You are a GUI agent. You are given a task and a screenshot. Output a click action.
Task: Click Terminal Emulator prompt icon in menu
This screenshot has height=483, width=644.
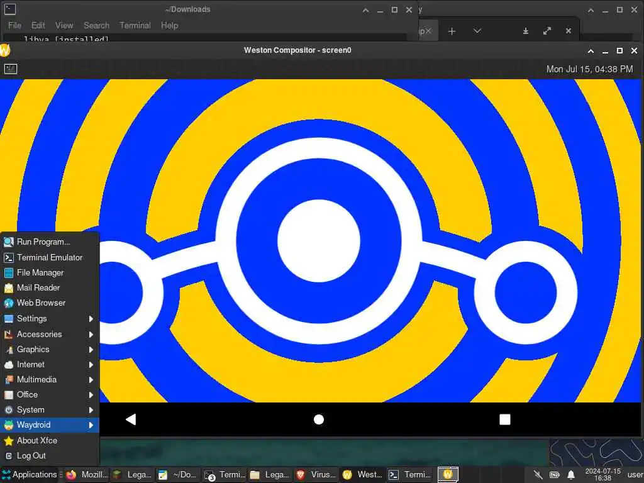tap(9, 257)
